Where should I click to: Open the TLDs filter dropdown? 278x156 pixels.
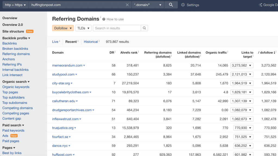click(x=83, y=28)
